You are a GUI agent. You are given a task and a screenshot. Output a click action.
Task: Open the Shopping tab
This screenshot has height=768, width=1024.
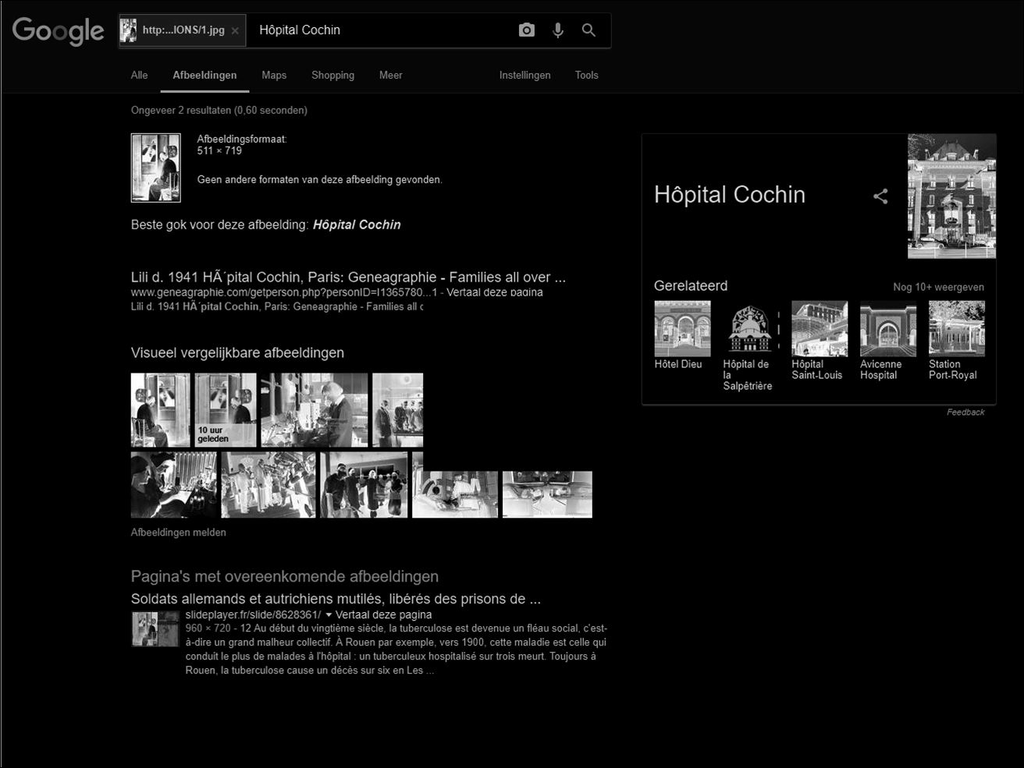pos(332,76)
